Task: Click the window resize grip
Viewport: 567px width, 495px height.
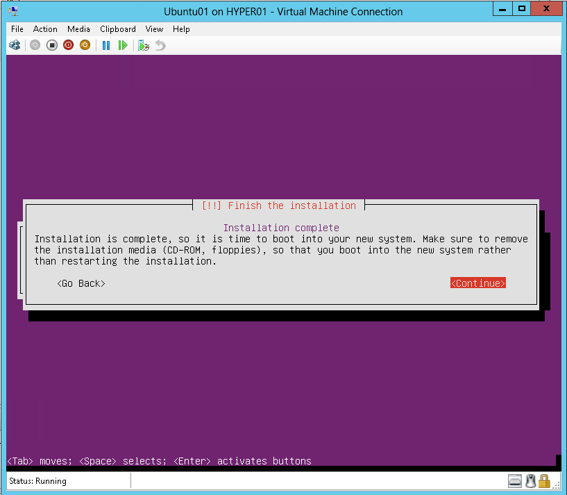Action: (x=557, y=485)
